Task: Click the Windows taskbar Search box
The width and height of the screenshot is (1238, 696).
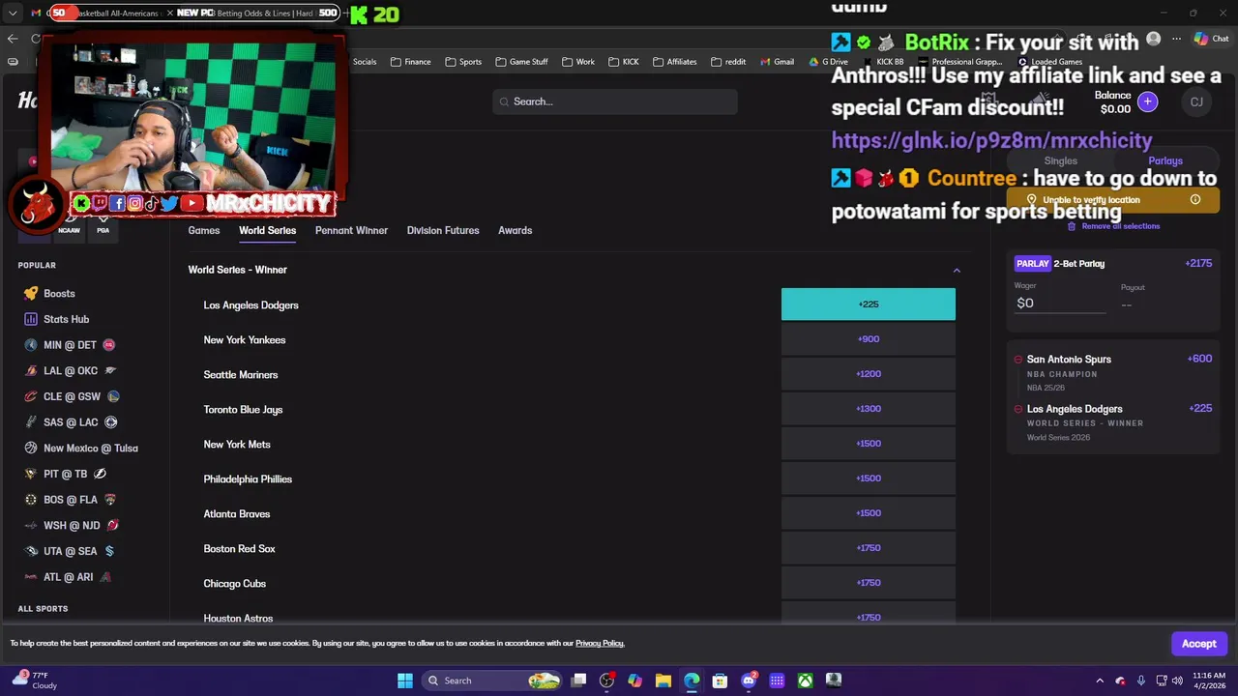Action: coord(493,681)
